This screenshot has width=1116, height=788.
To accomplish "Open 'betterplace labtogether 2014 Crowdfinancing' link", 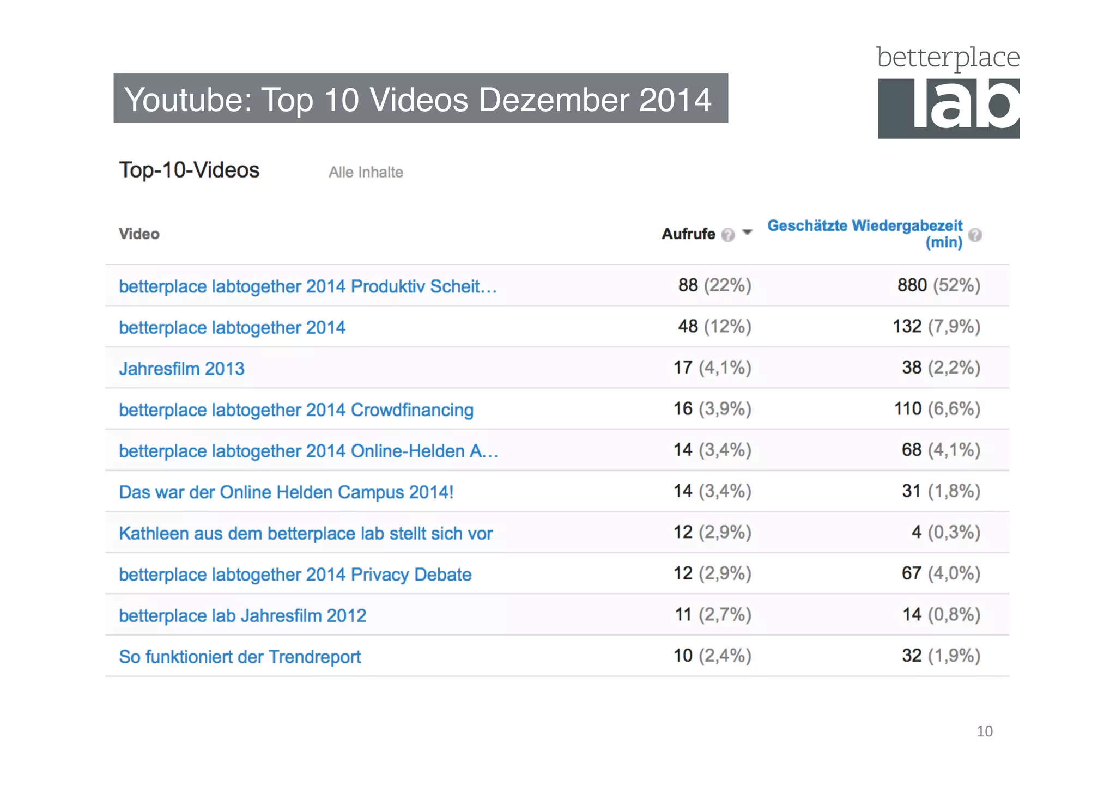I will tap(296, 410).
